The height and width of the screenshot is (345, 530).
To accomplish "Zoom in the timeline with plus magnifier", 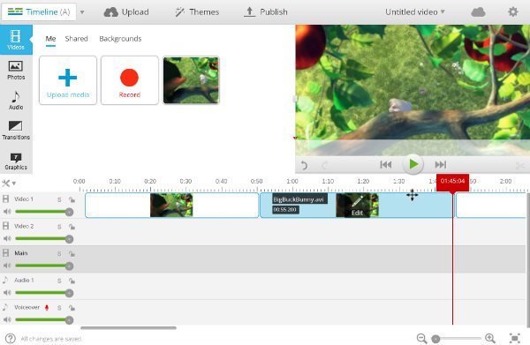I will tap(490, 338).
